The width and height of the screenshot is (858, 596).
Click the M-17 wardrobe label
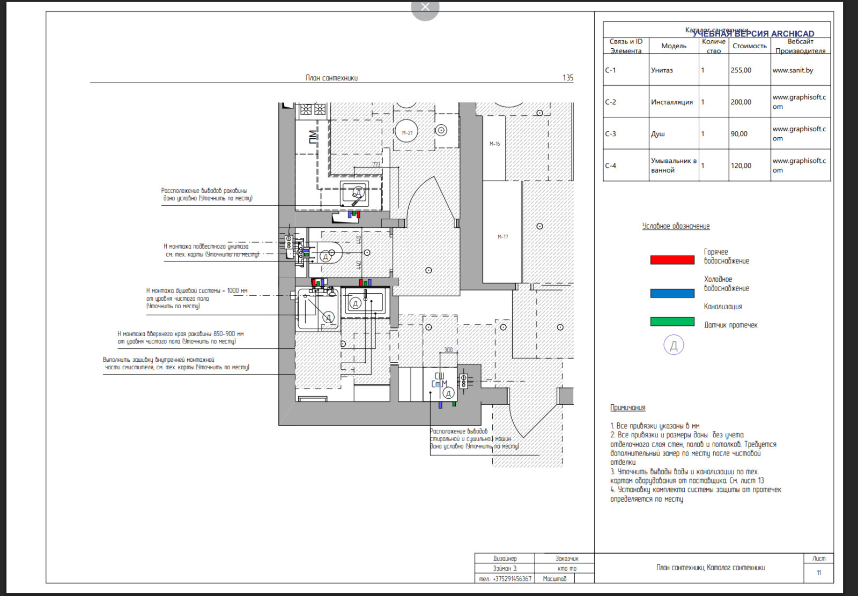(x=502, y=236)
